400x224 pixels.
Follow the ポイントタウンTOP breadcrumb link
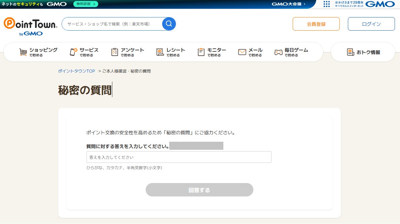click(x=76, y=71)
